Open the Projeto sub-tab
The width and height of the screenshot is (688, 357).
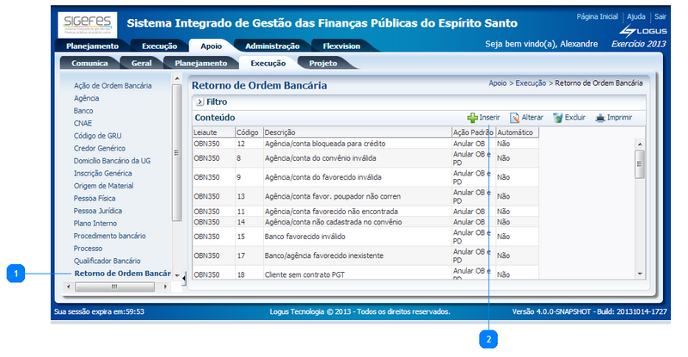coord(323,63)
